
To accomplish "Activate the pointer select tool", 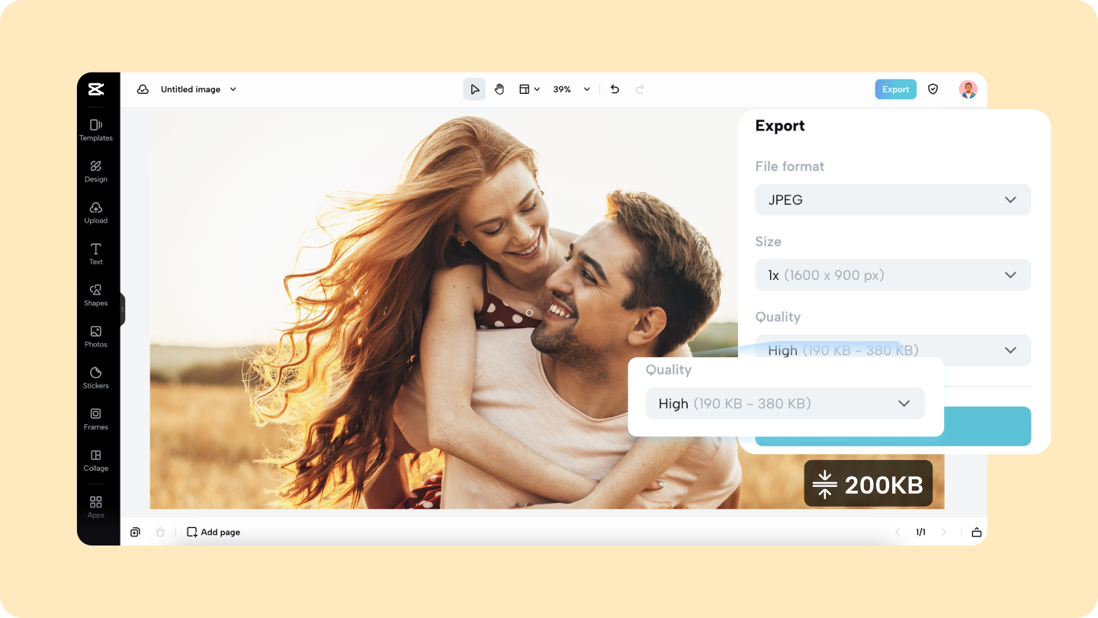I will point(474,89).
